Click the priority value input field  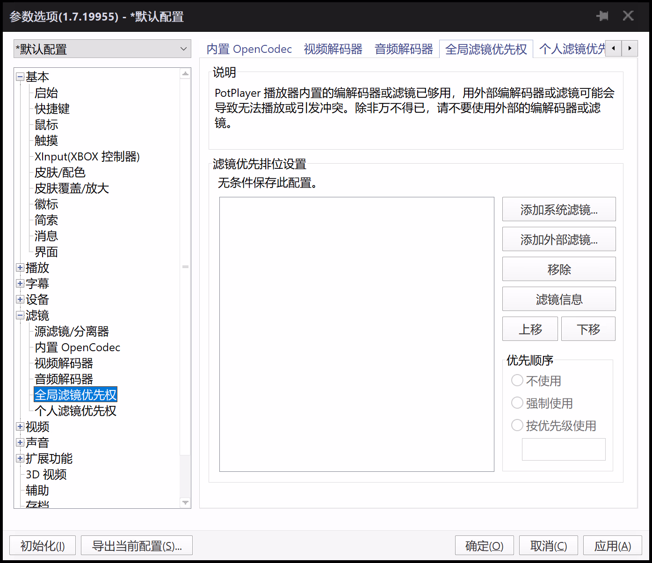tap(563, 449)
